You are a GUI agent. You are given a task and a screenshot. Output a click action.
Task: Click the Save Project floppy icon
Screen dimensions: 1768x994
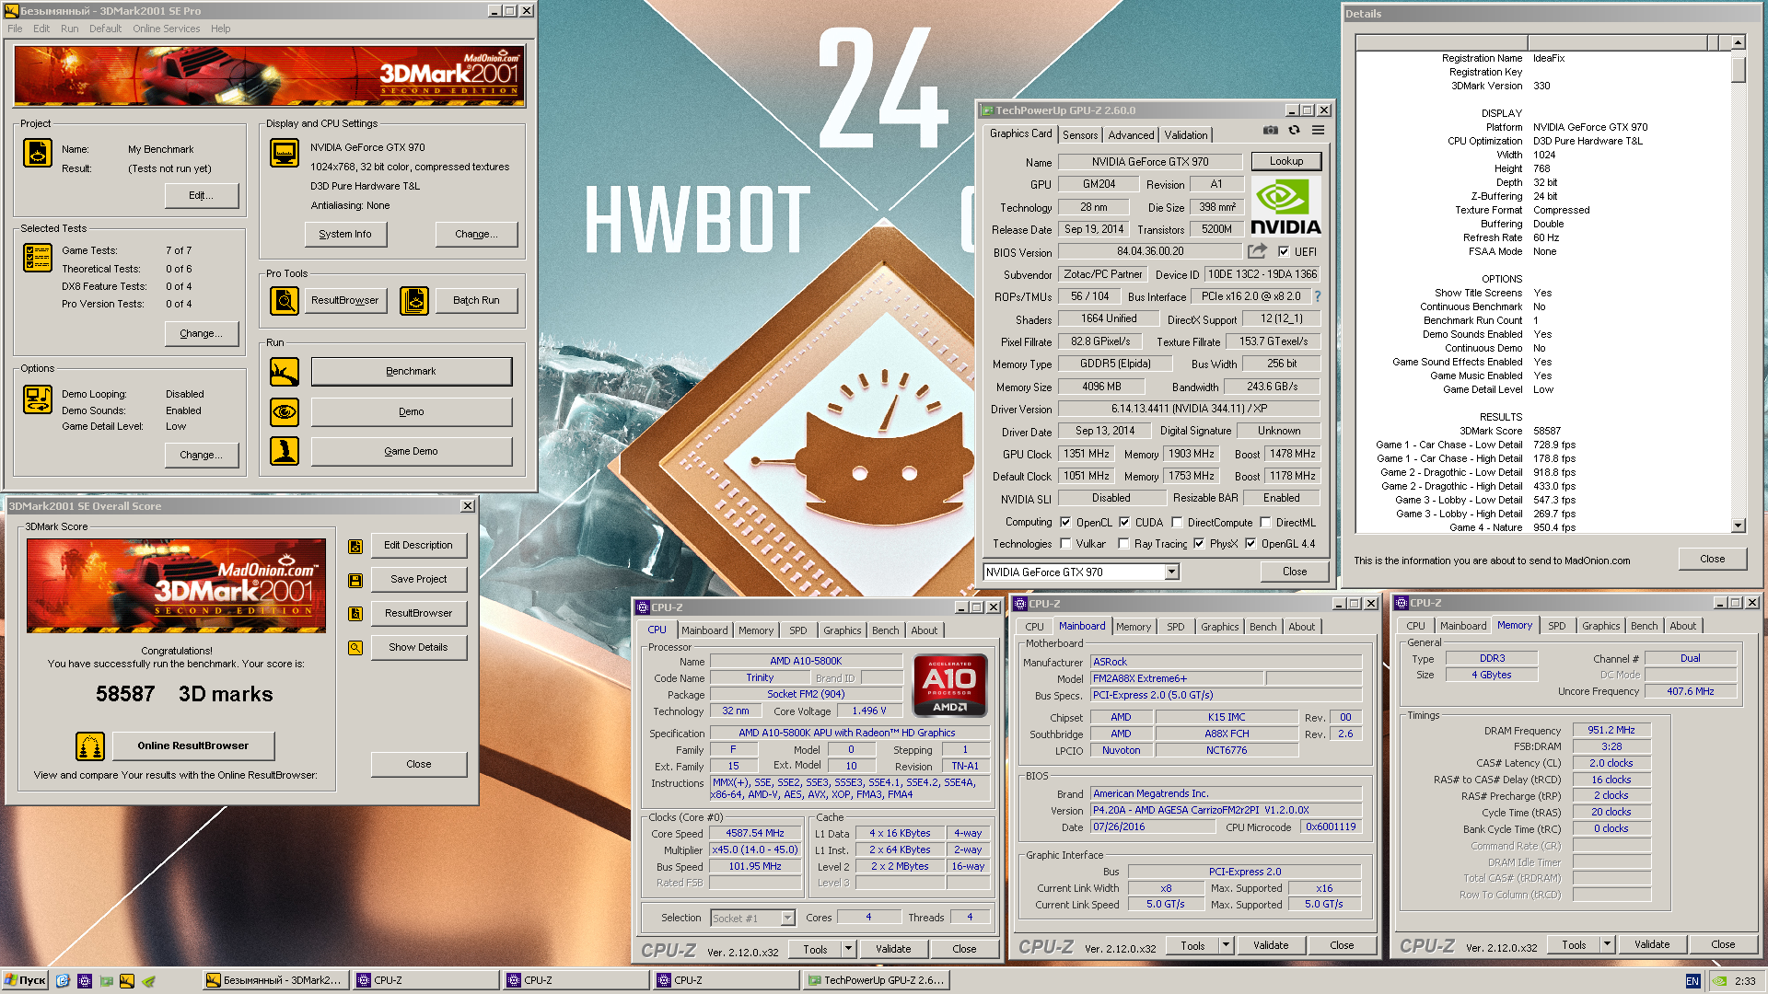pyautogui.click(x=355, y=580)
